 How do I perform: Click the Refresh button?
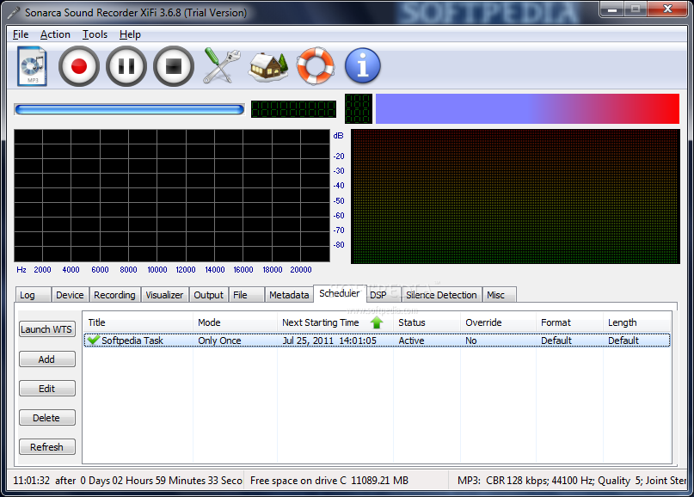pyautogui.click(x=47, y=447)
